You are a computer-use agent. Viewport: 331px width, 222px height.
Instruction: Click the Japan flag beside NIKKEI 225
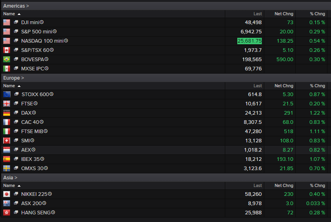click(x=6, y=194)
